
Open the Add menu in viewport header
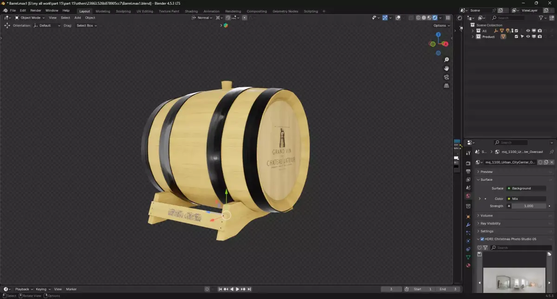pos(78,18)
